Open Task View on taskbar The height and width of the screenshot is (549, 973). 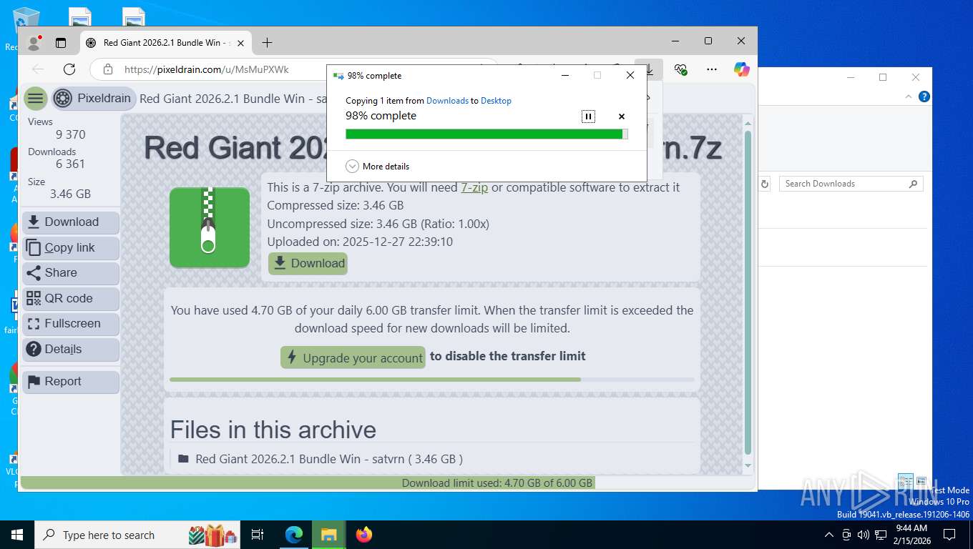[258, 535]
